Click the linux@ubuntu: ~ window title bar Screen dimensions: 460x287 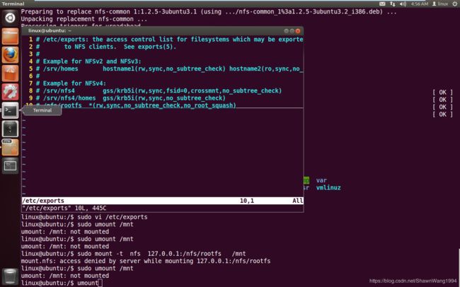point(162,31)
